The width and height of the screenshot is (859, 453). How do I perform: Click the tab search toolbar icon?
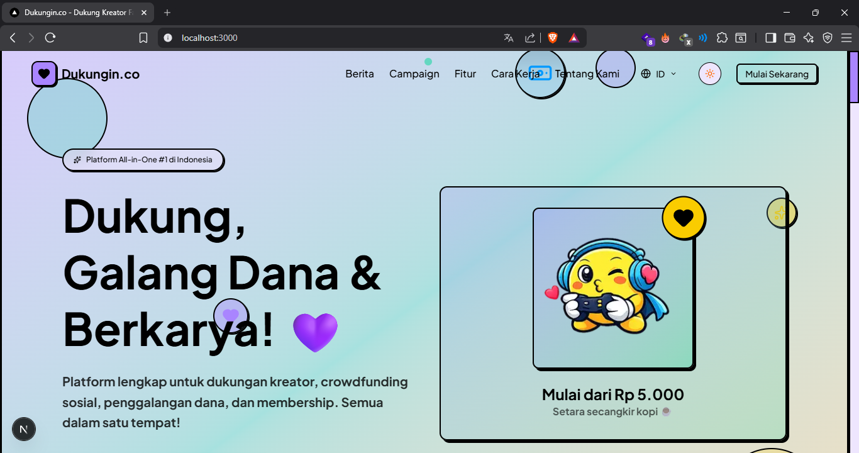point(741,38)
